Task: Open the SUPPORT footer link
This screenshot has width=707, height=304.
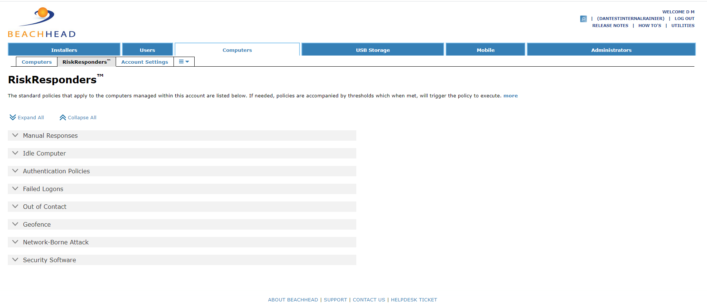Action: 336,300
